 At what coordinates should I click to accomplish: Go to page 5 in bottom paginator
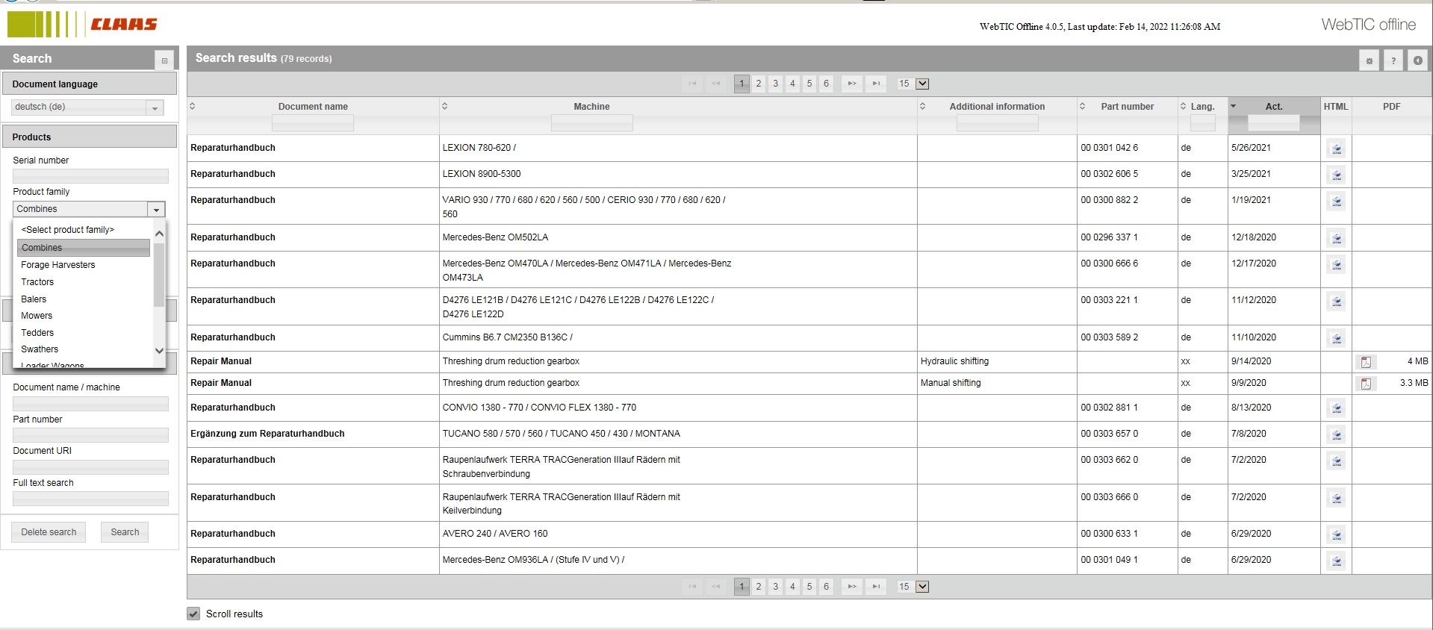pos(809,587)
